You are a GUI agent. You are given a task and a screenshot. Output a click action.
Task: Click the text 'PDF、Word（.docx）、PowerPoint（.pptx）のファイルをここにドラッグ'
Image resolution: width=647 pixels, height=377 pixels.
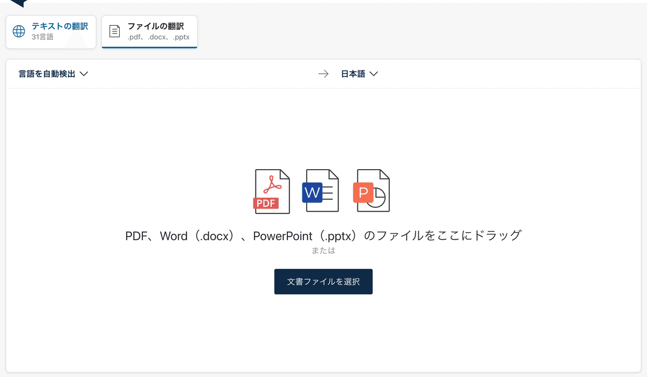(x=323, y=236)
